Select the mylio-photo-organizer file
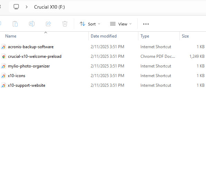206x189 pixels. click(29, 66)
